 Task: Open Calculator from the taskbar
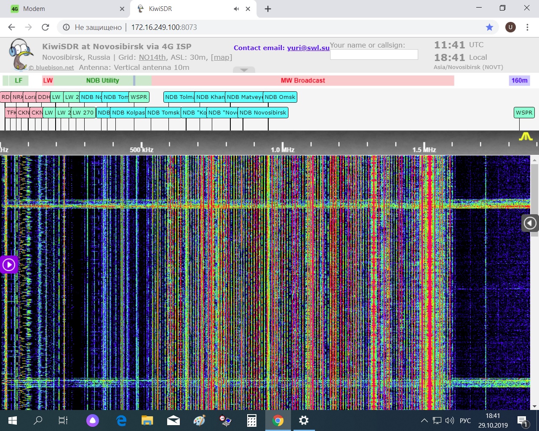tap(252, 420)
